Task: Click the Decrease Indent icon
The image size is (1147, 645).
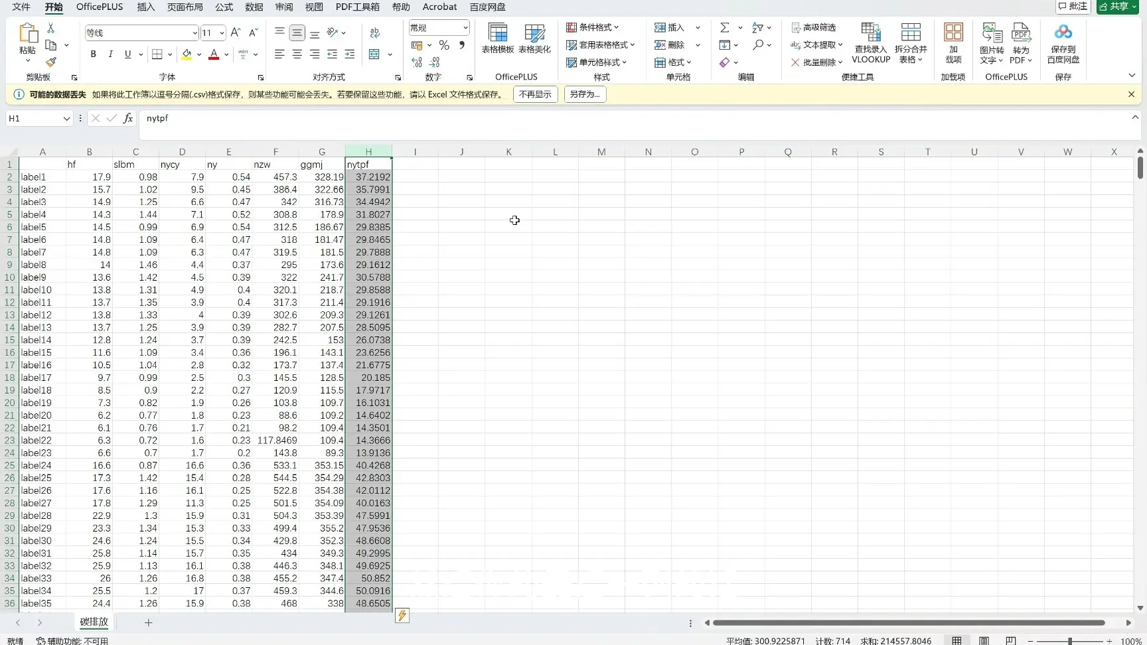Action: [332, 54]
